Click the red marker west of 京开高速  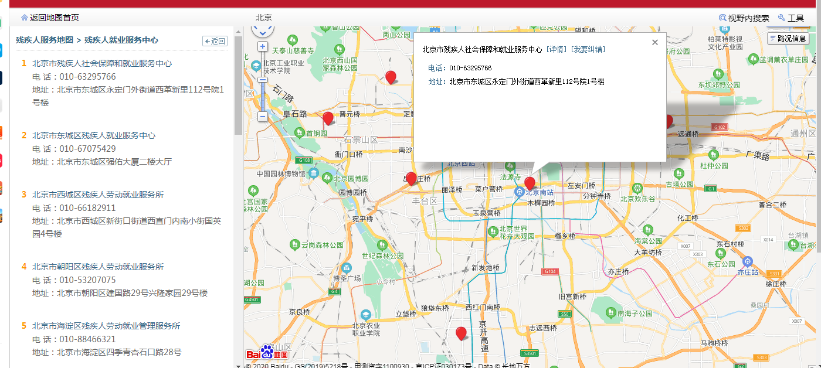click(462, 333)
